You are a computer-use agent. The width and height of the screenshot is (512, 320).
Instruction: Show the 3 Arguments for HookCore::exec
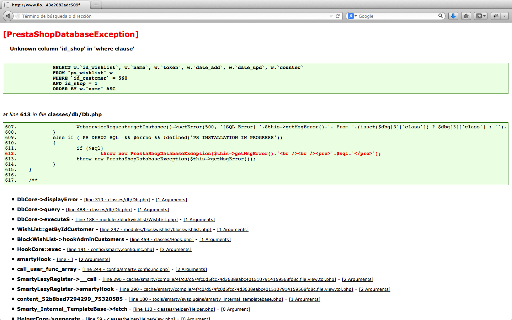(176, 250)
